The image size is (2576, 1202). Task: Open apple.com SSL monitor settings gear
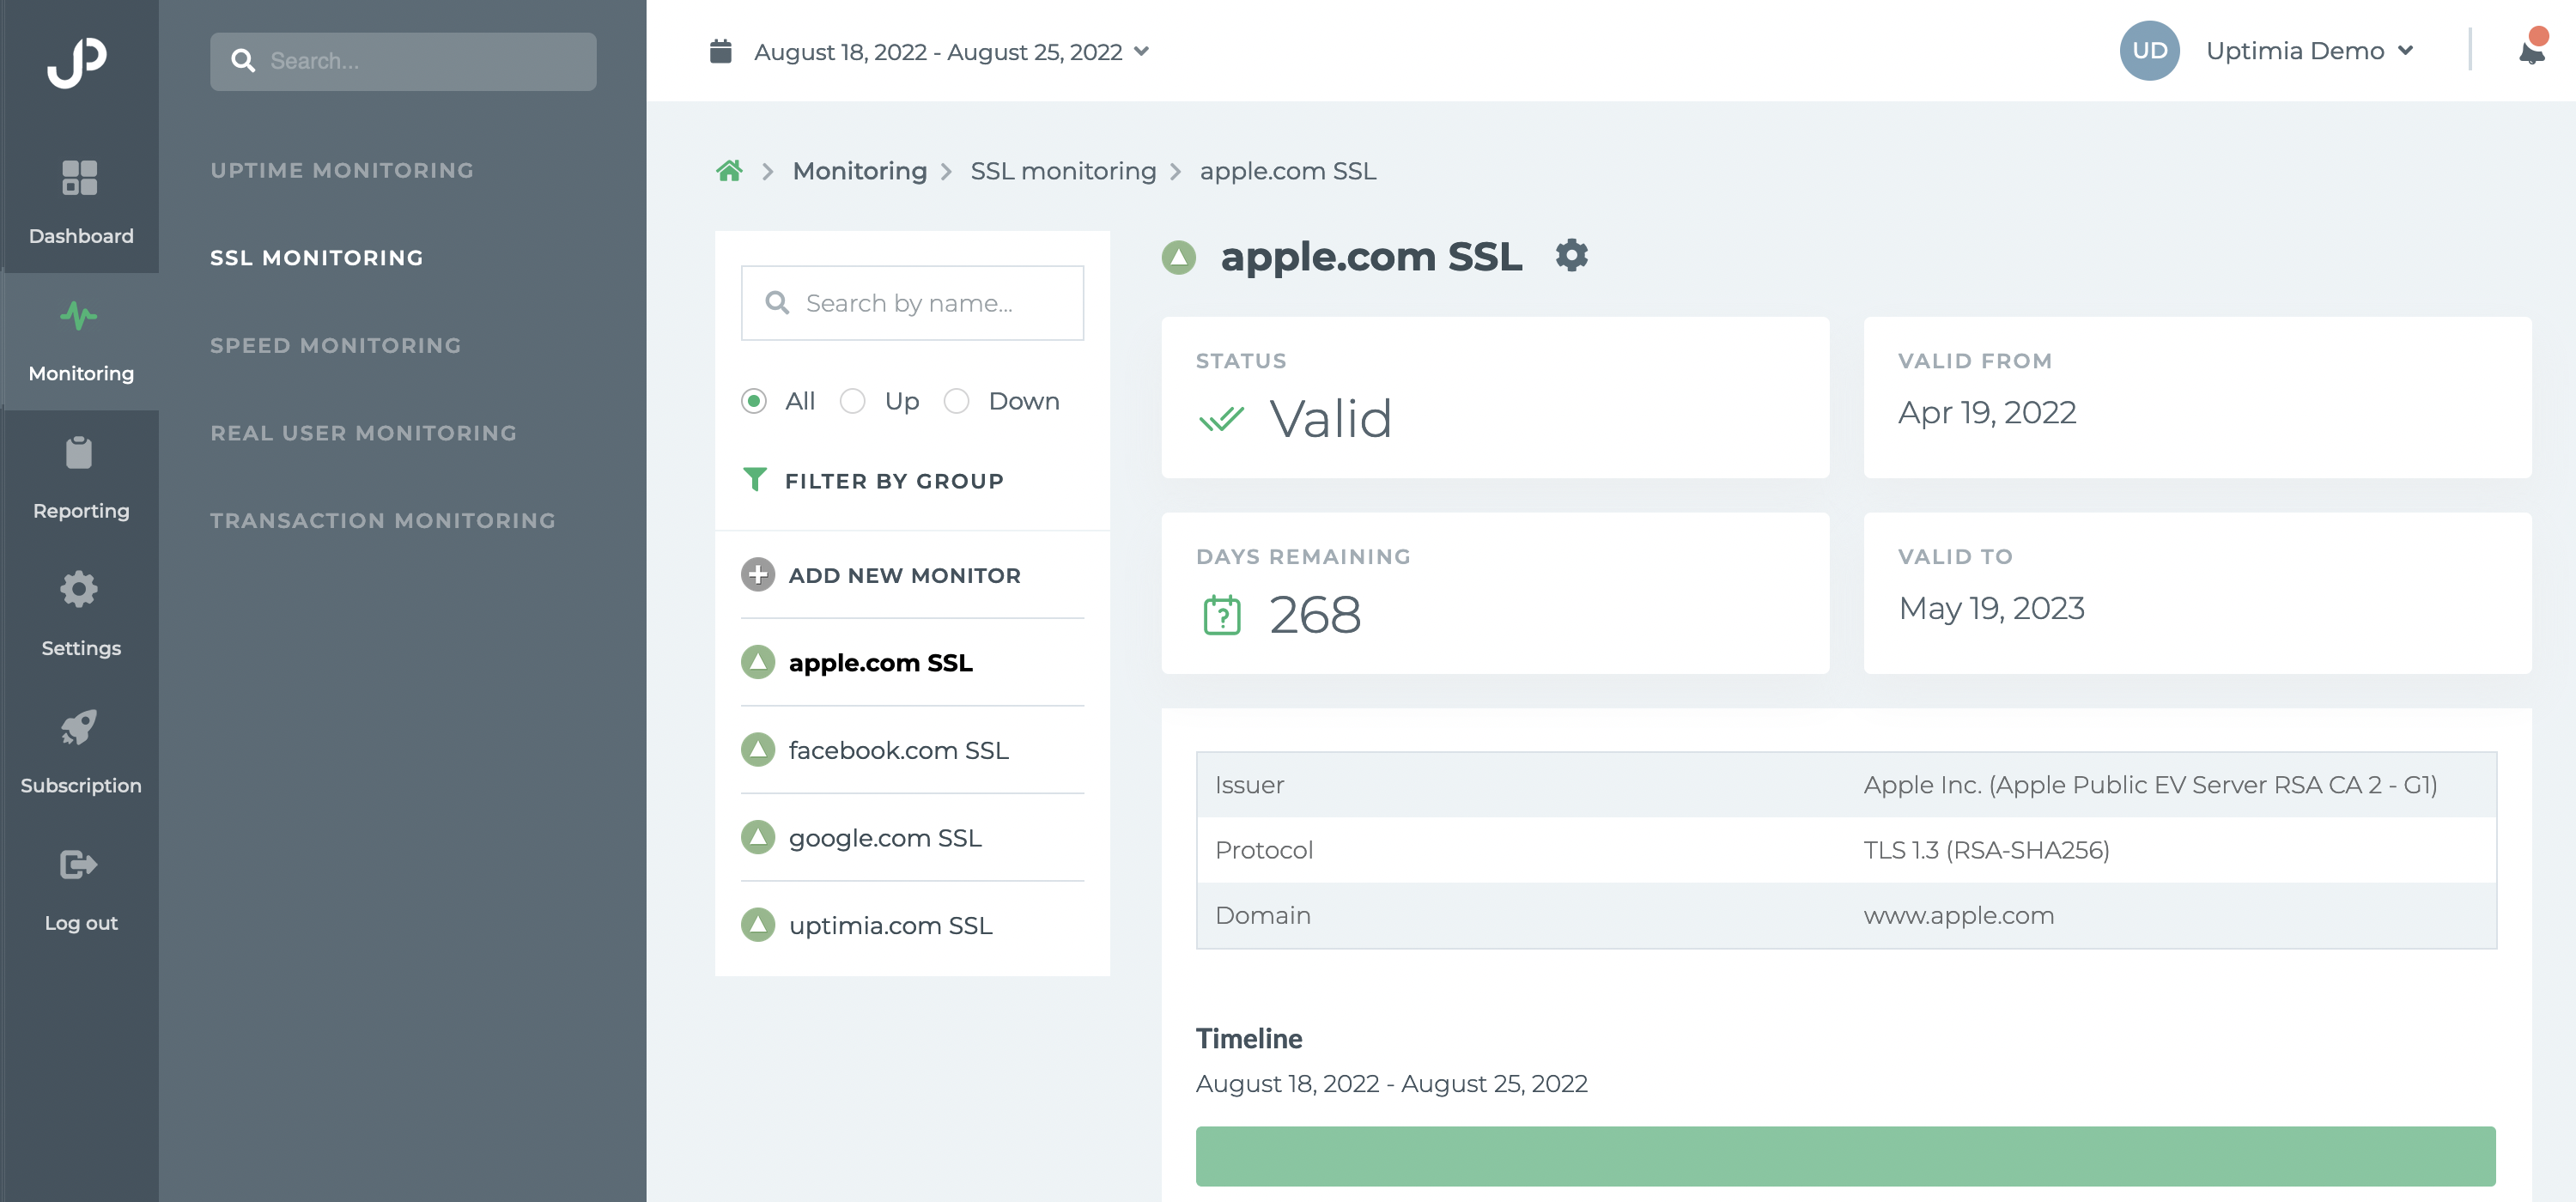point(1571,255)
